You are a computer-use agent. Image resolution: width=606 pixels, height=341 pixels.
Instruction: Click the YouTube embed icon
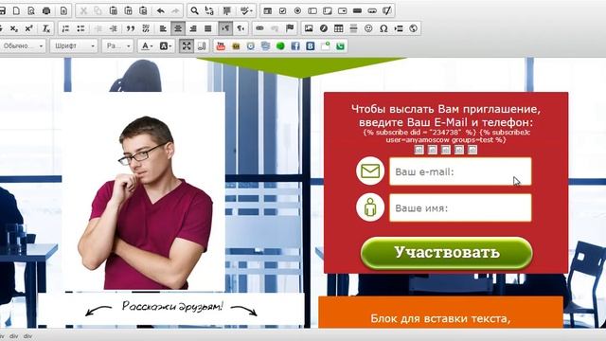point(221,46)
